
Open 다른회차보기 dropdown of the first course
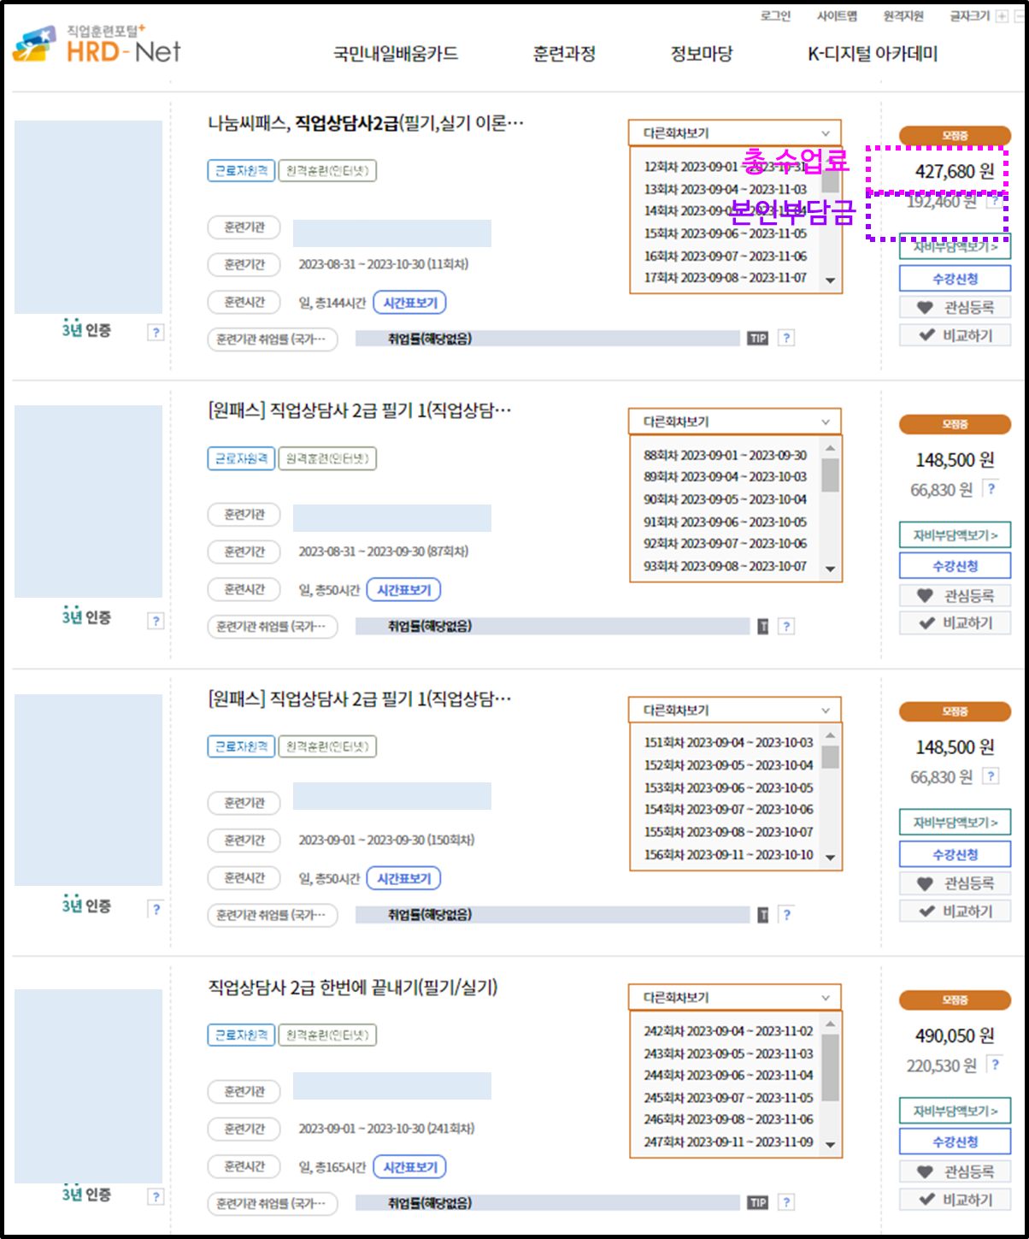(x=735, y=133)
